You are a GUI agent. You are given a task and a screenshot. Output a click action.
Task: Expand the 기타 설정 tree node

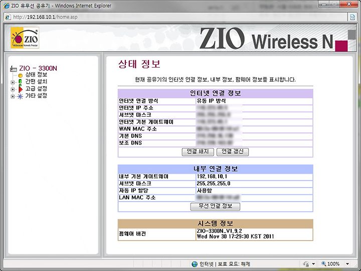pyautogui.click(x=13, y=96)
